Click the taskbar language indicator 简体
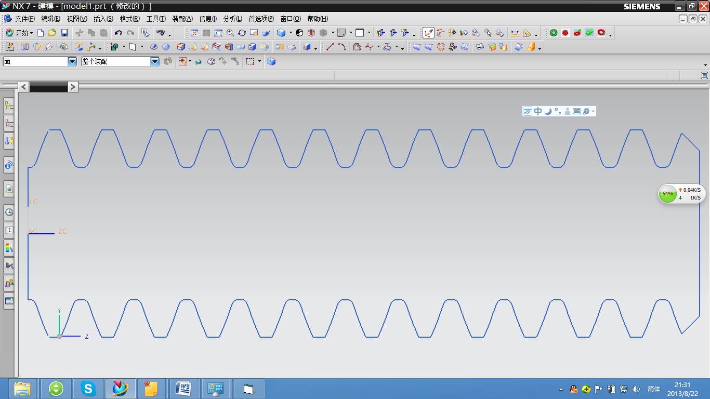710x399 pixels. pos(654,389)
